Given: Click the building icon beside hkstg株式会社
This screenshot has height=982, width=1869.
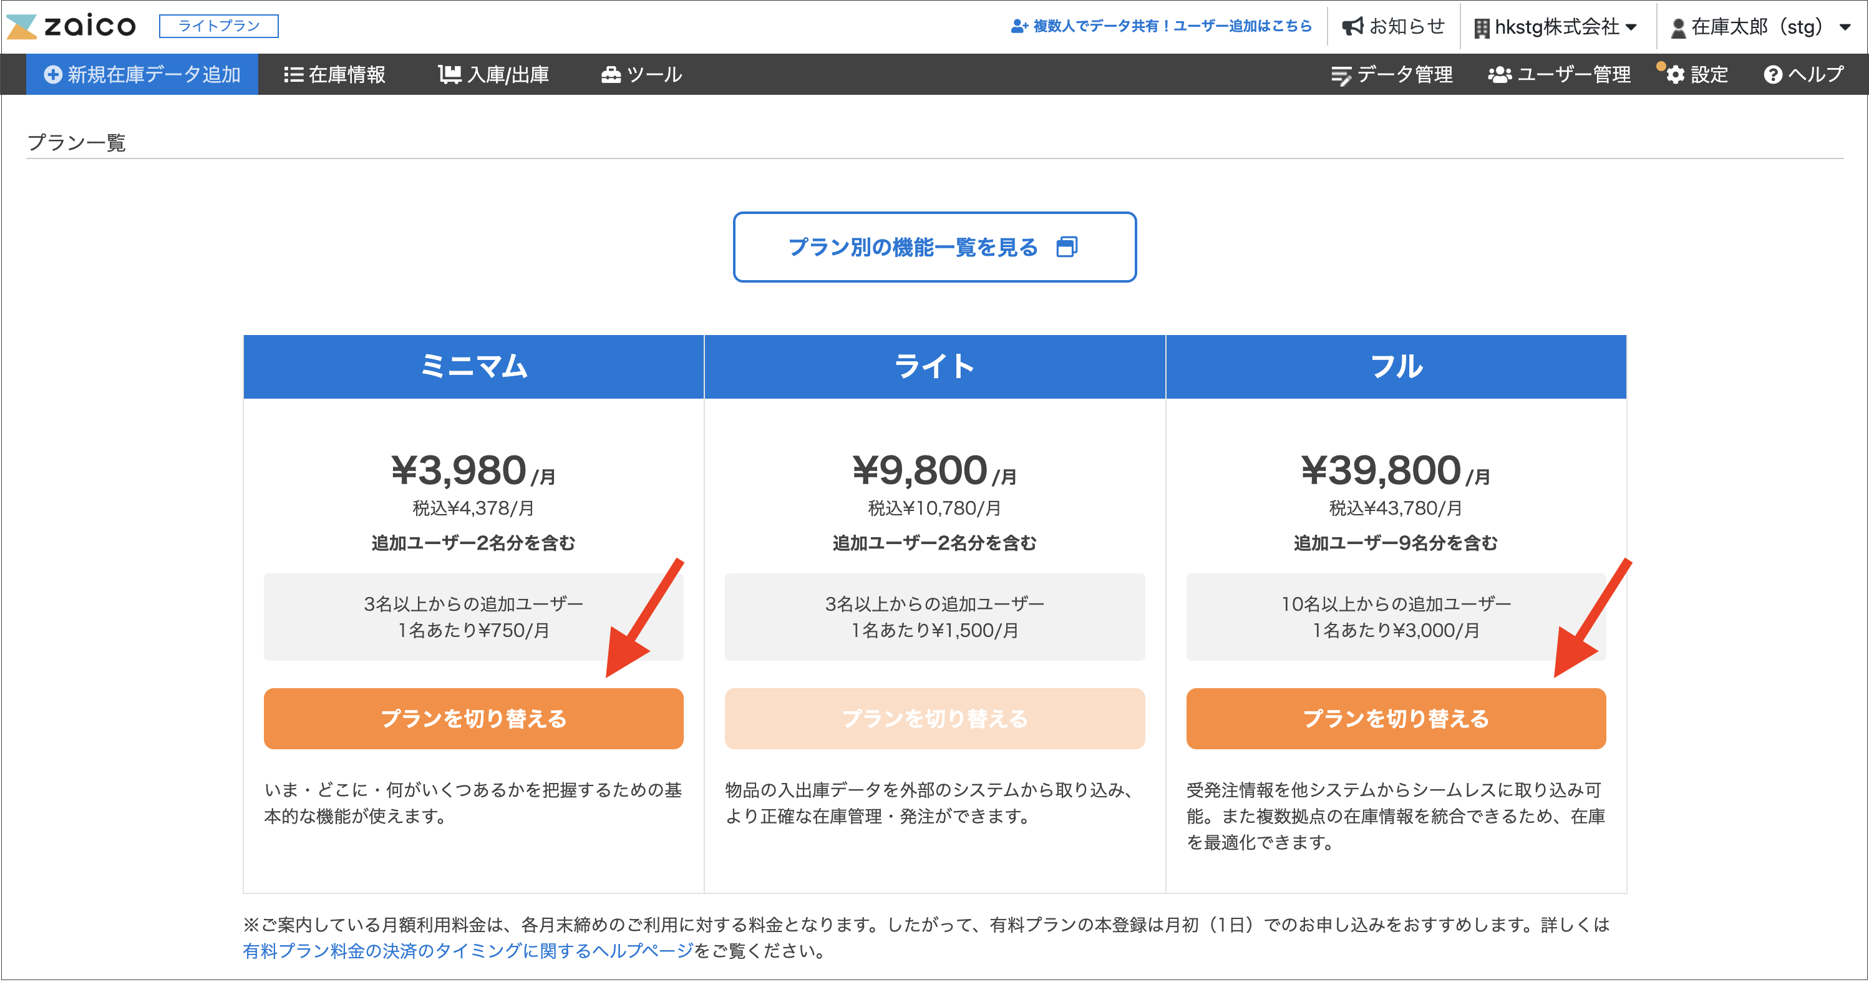Looking at the screenshot, I should click(x=1482, y=28).
